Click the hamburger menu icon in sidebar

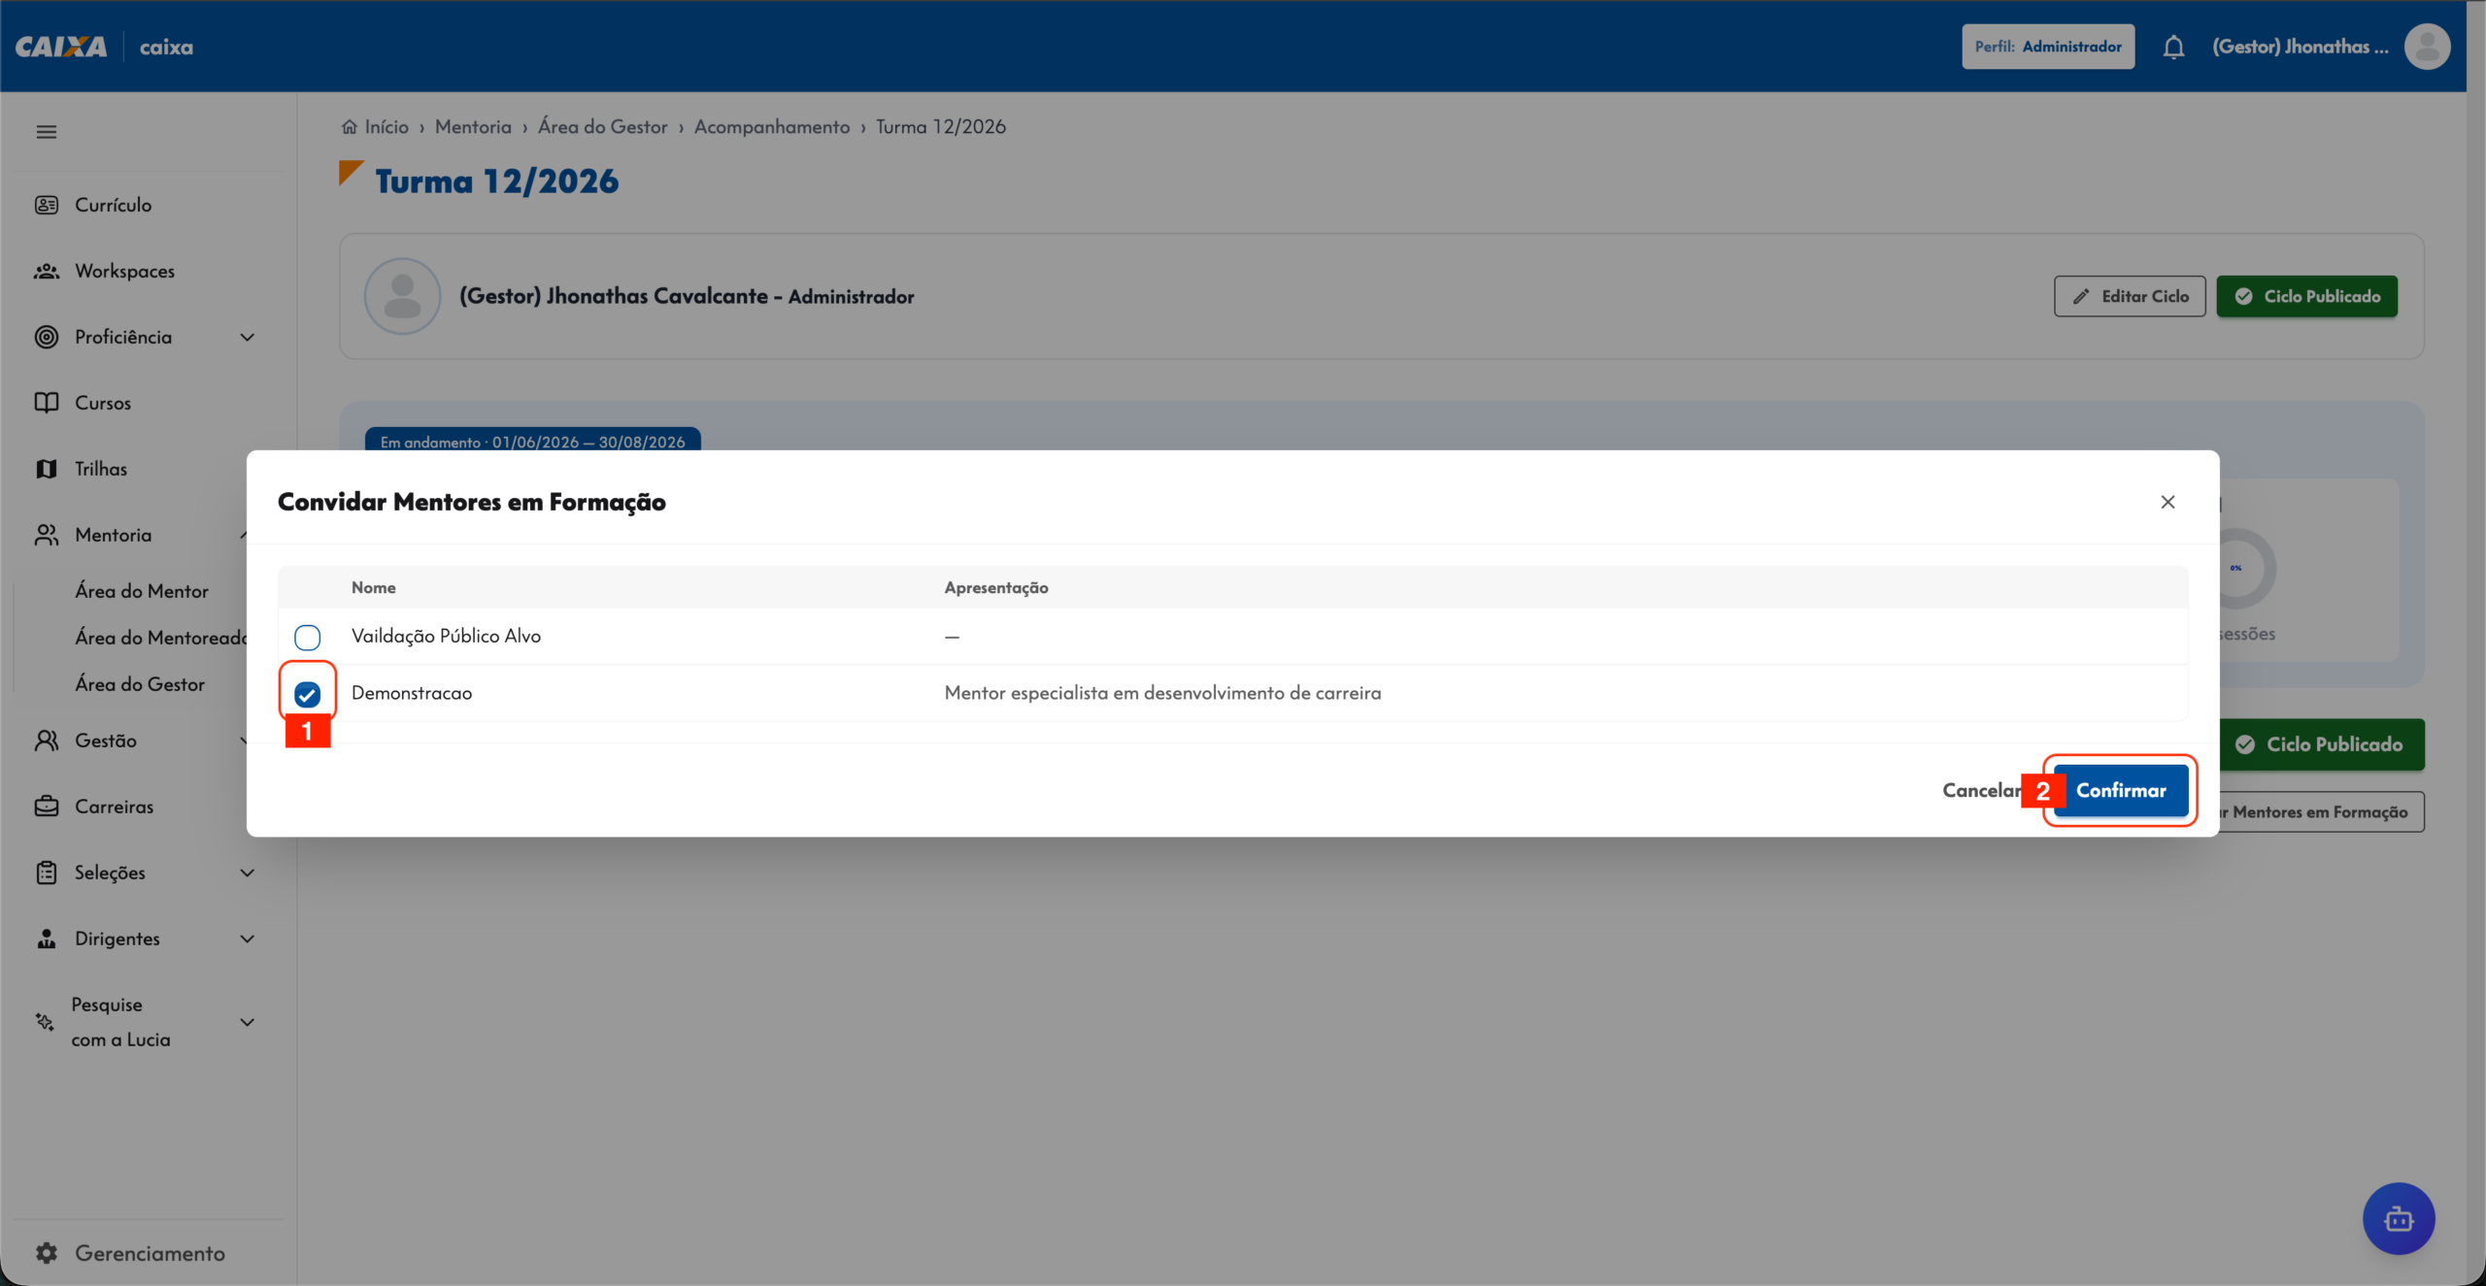(x=47, y=132)
